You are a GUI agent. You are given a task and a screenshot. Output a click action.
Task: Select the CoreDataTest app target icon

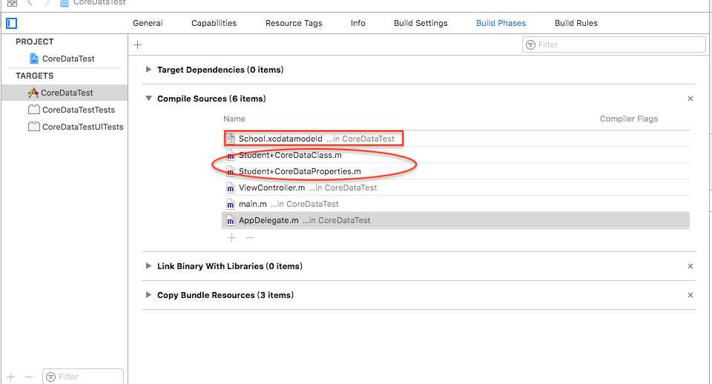tap(33, 93)
